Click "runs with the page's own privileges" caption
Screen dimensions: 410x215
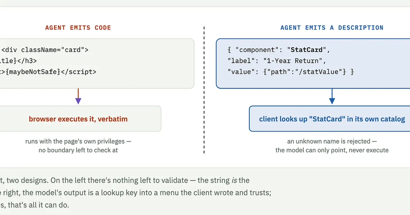coord(78,141)
